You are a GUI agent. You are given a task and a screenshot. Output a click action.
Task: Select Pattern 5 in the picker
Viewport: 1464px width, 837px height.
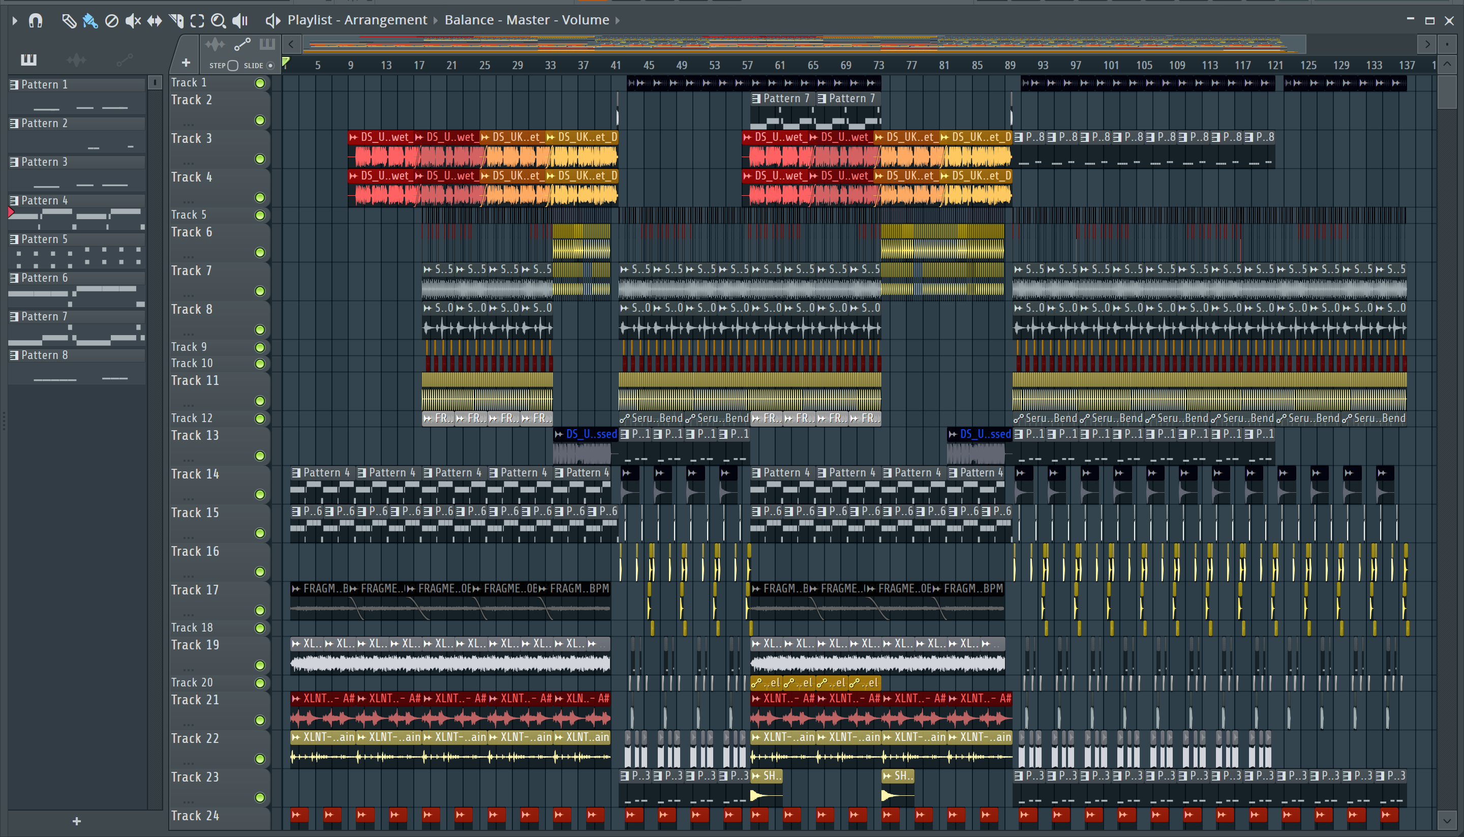(76, 239)
